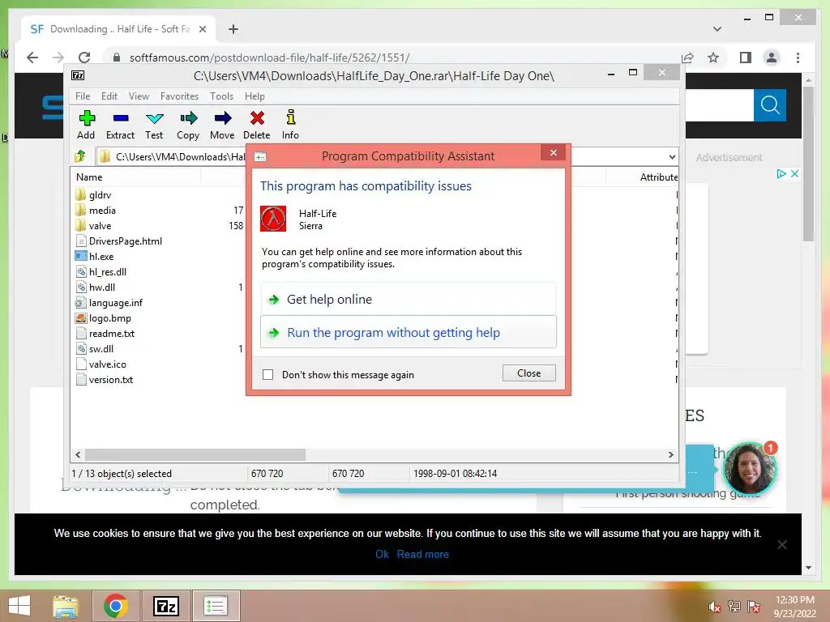Image resolution: width=830 pixels, height=622 pixels.
Task: Click the muted volume tray icon
Action: tap(714, 607)
